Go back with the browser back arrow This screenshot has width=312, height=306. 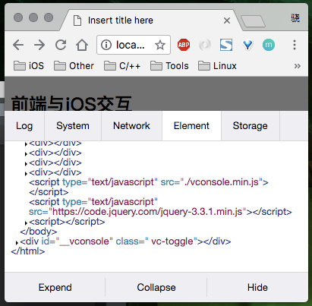pyautogui.click(x=18, y=45)
